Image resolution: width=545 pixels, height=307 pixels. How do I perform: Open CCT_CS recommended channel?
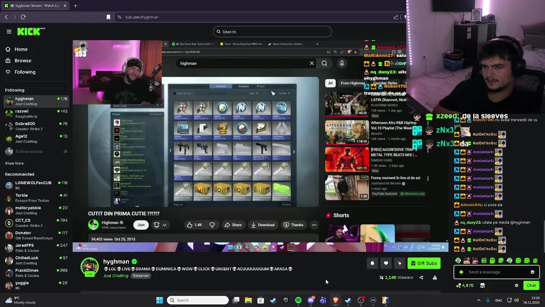pyautogui.click(x=36, y=223)
